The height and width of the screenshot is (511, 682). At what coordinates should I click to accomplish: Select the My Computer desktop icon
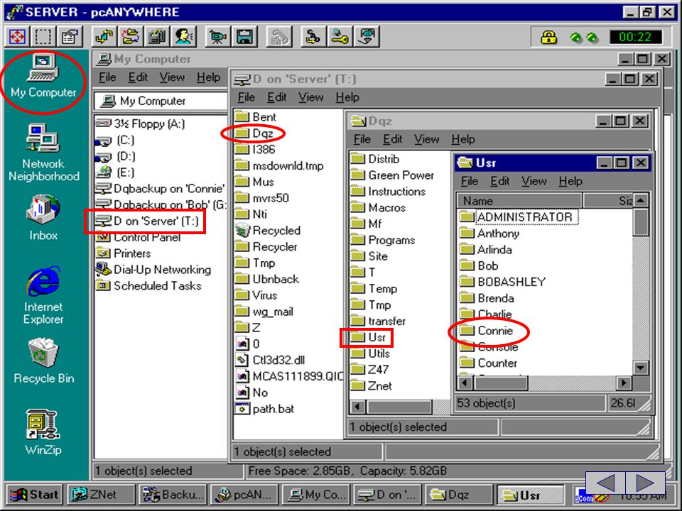(43, 76)
